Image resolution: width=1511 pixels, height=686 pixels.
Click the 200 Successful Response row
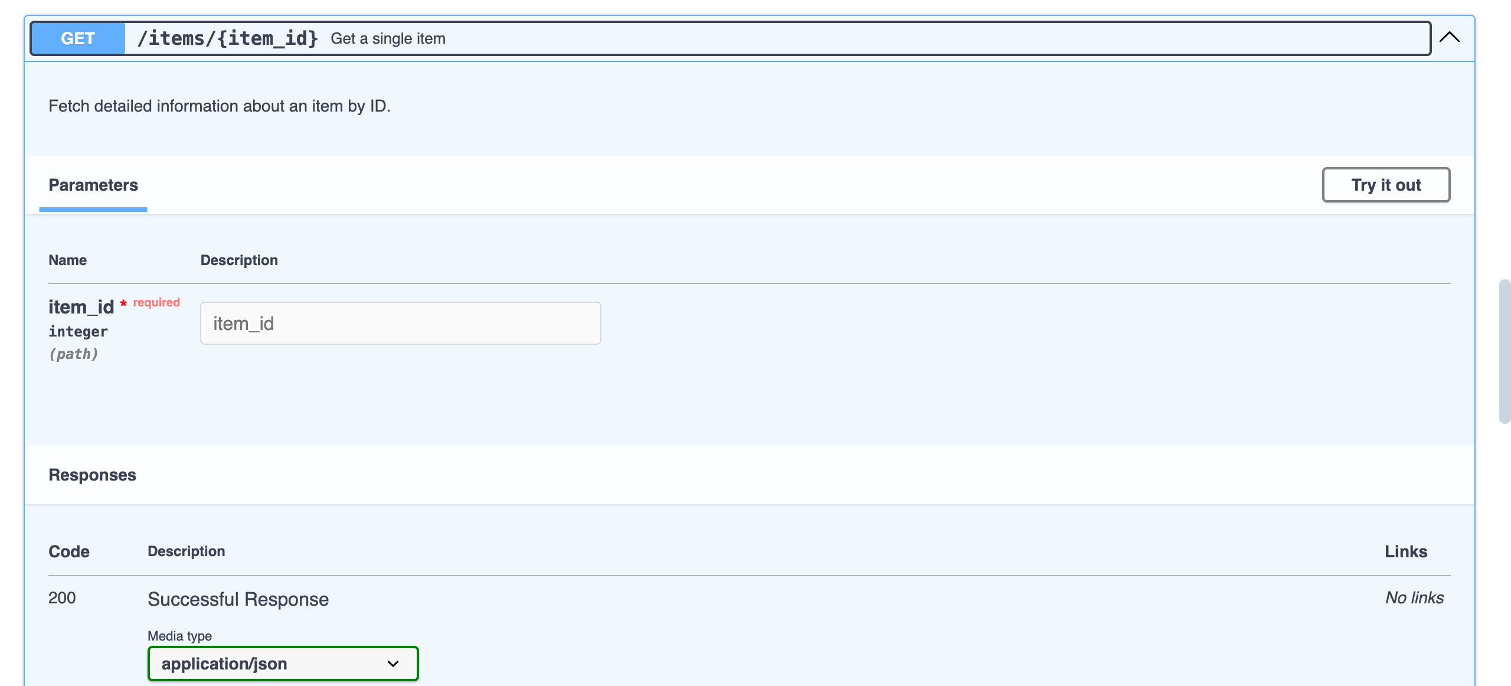coord(238,598)
